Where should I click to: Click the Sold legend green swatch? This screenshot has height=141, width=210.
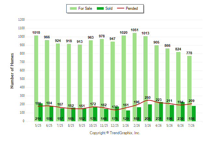point(100,8)
